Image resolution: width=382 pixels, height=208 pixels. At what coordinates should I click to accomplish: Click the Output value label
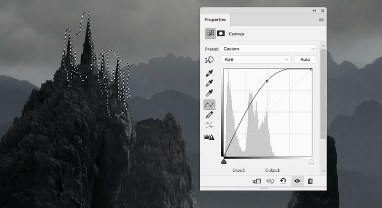pyautogui.click(x=272, y=170)
